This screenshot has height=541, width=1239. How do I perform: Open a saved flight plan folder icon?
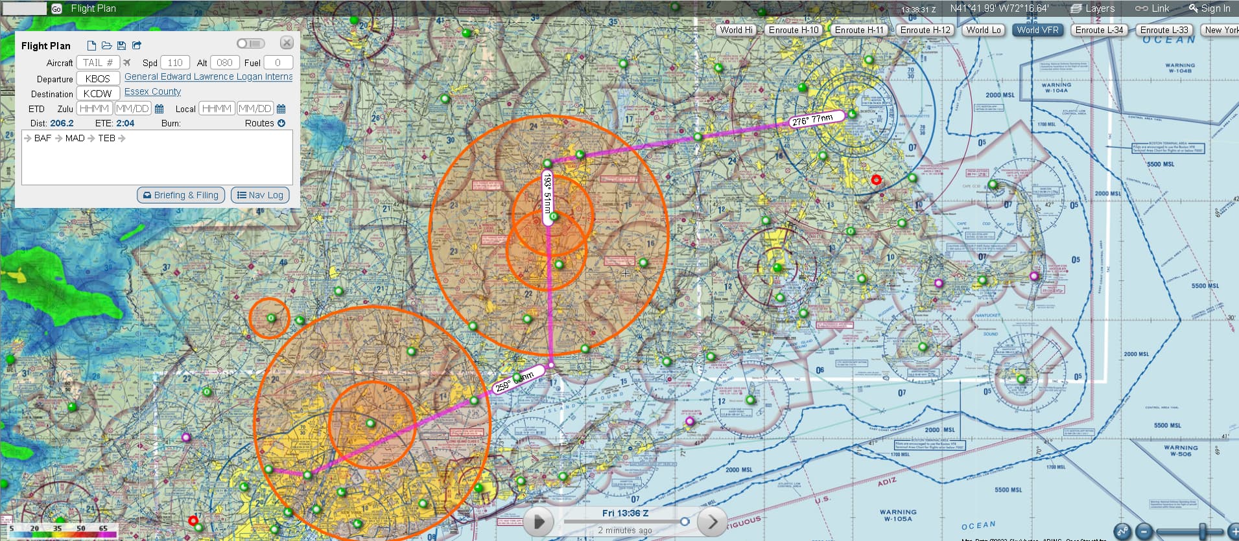point(106,45)
